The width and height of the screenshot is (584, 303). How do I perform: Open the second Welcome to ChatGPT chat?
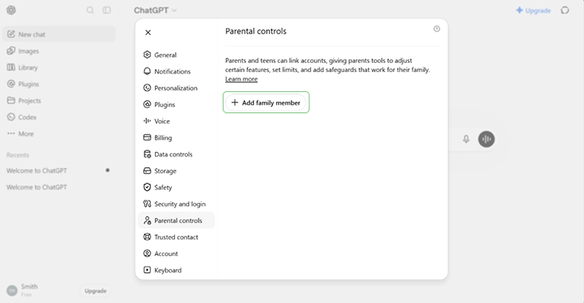pyautogui.click(x=59, y=187)
